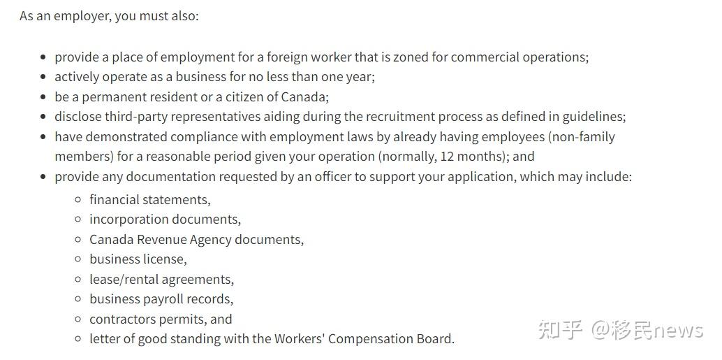Image resolution: width=722 pixels, height=360 pixels.
Task: Click the 'lease/rental agreements,' sub-item
Action: pos(161,280)
